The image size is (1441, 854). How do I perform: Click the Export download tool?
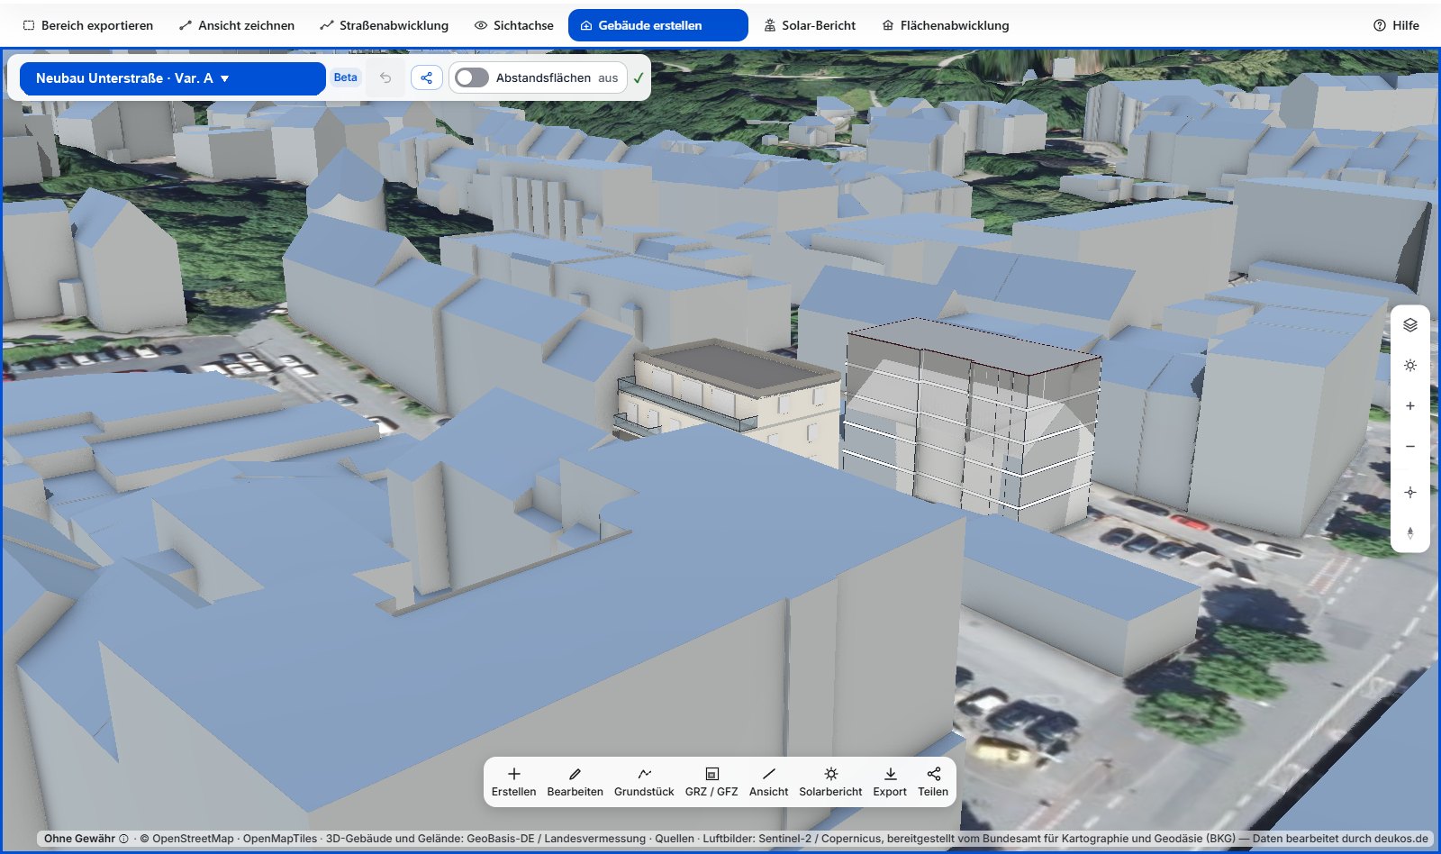pos(890,782)
